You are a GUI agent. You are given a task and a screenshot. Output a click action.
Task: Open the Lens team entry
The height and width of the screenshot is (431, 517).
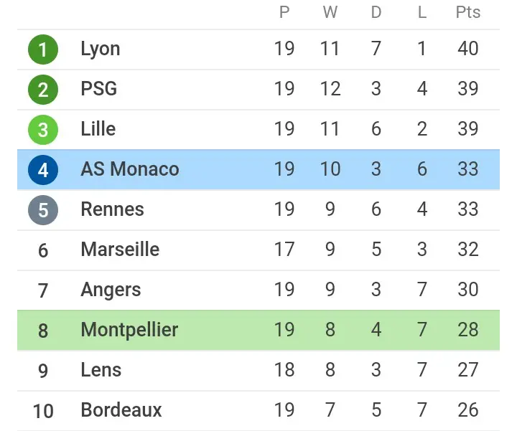coord(101,370)
